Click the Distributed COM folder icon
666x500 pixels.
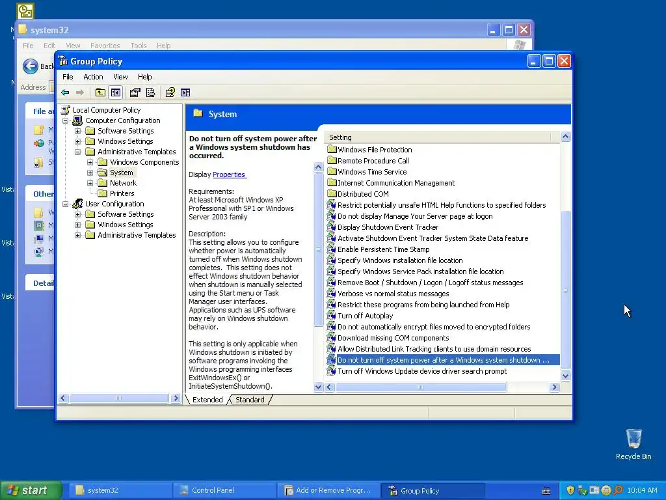(x=332, y=193)
